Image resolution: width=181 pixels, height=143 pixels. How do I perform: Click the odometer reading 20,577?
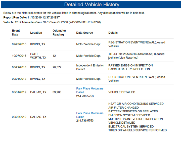[x=57, y=67]
